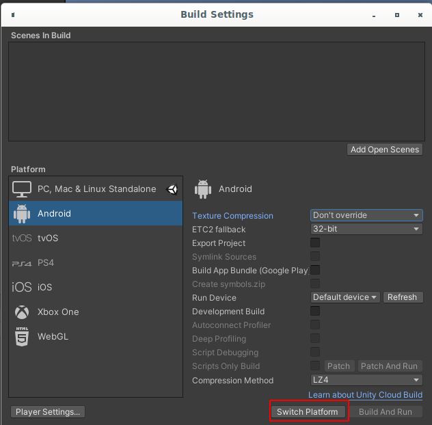Viewport: 432px width, 425px height.
Task: Enable the Export Project checkbox
Action: point(315,243)
